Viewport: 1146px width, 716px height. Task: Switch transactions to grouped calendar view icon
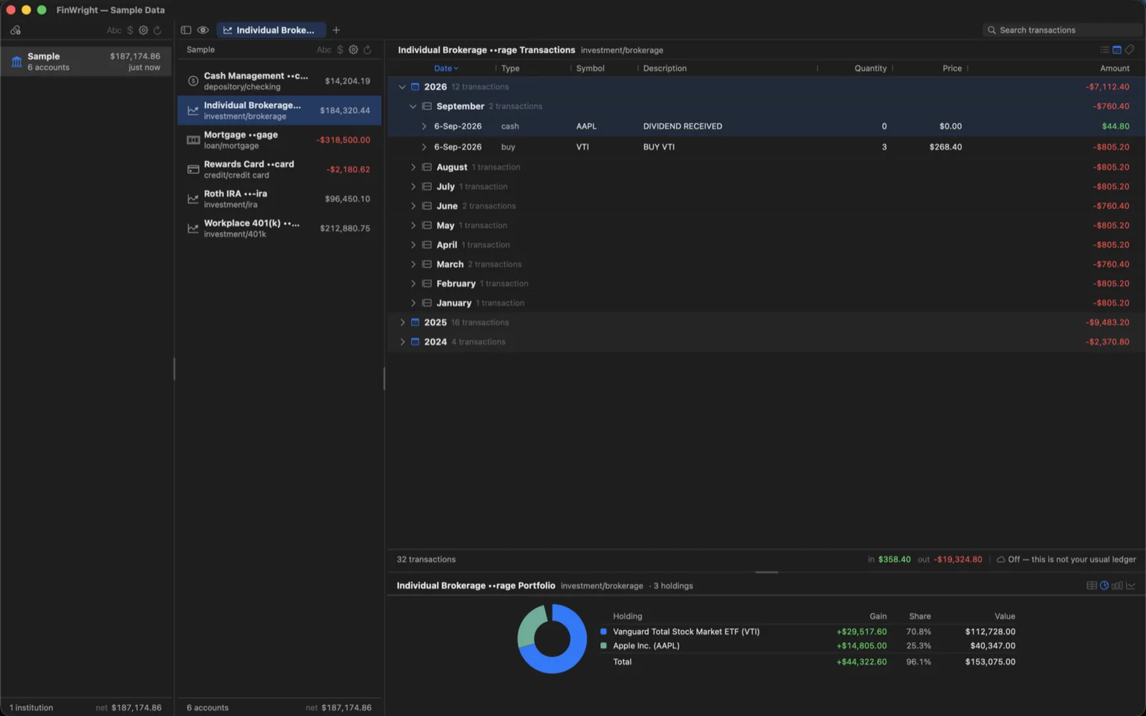tap(1117, 49)
